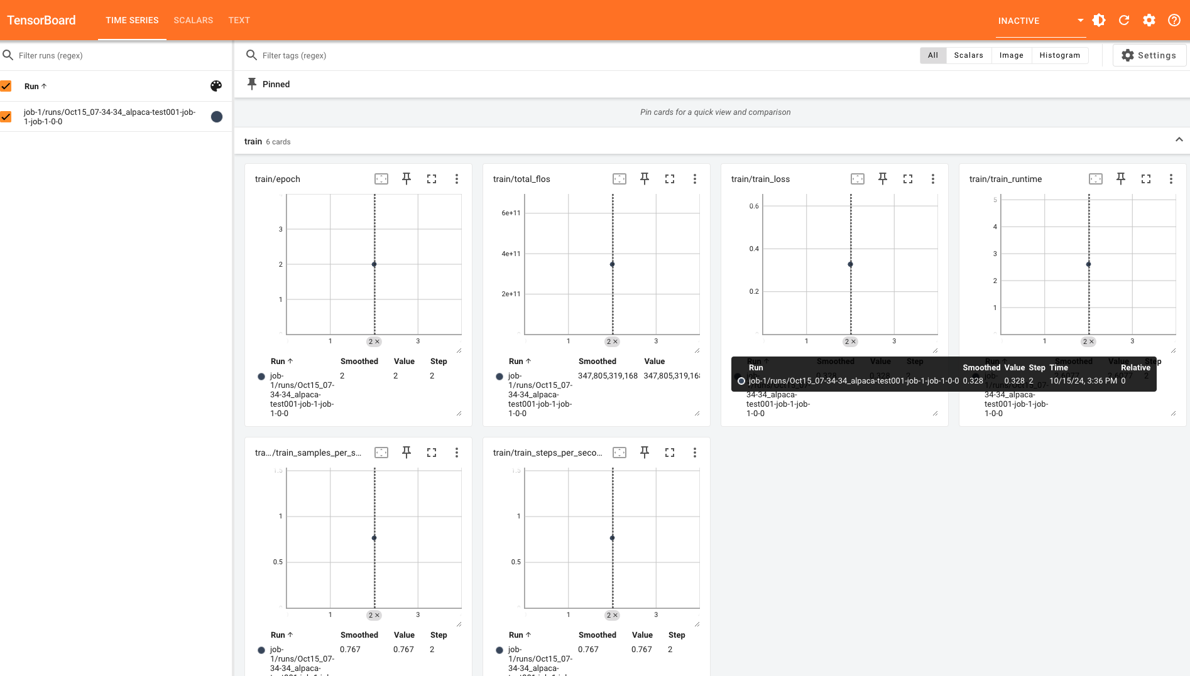Remove step 2 marker on train/epoch chart
The height and width of the screenshot is (676, 1190).
coord(378,342)
